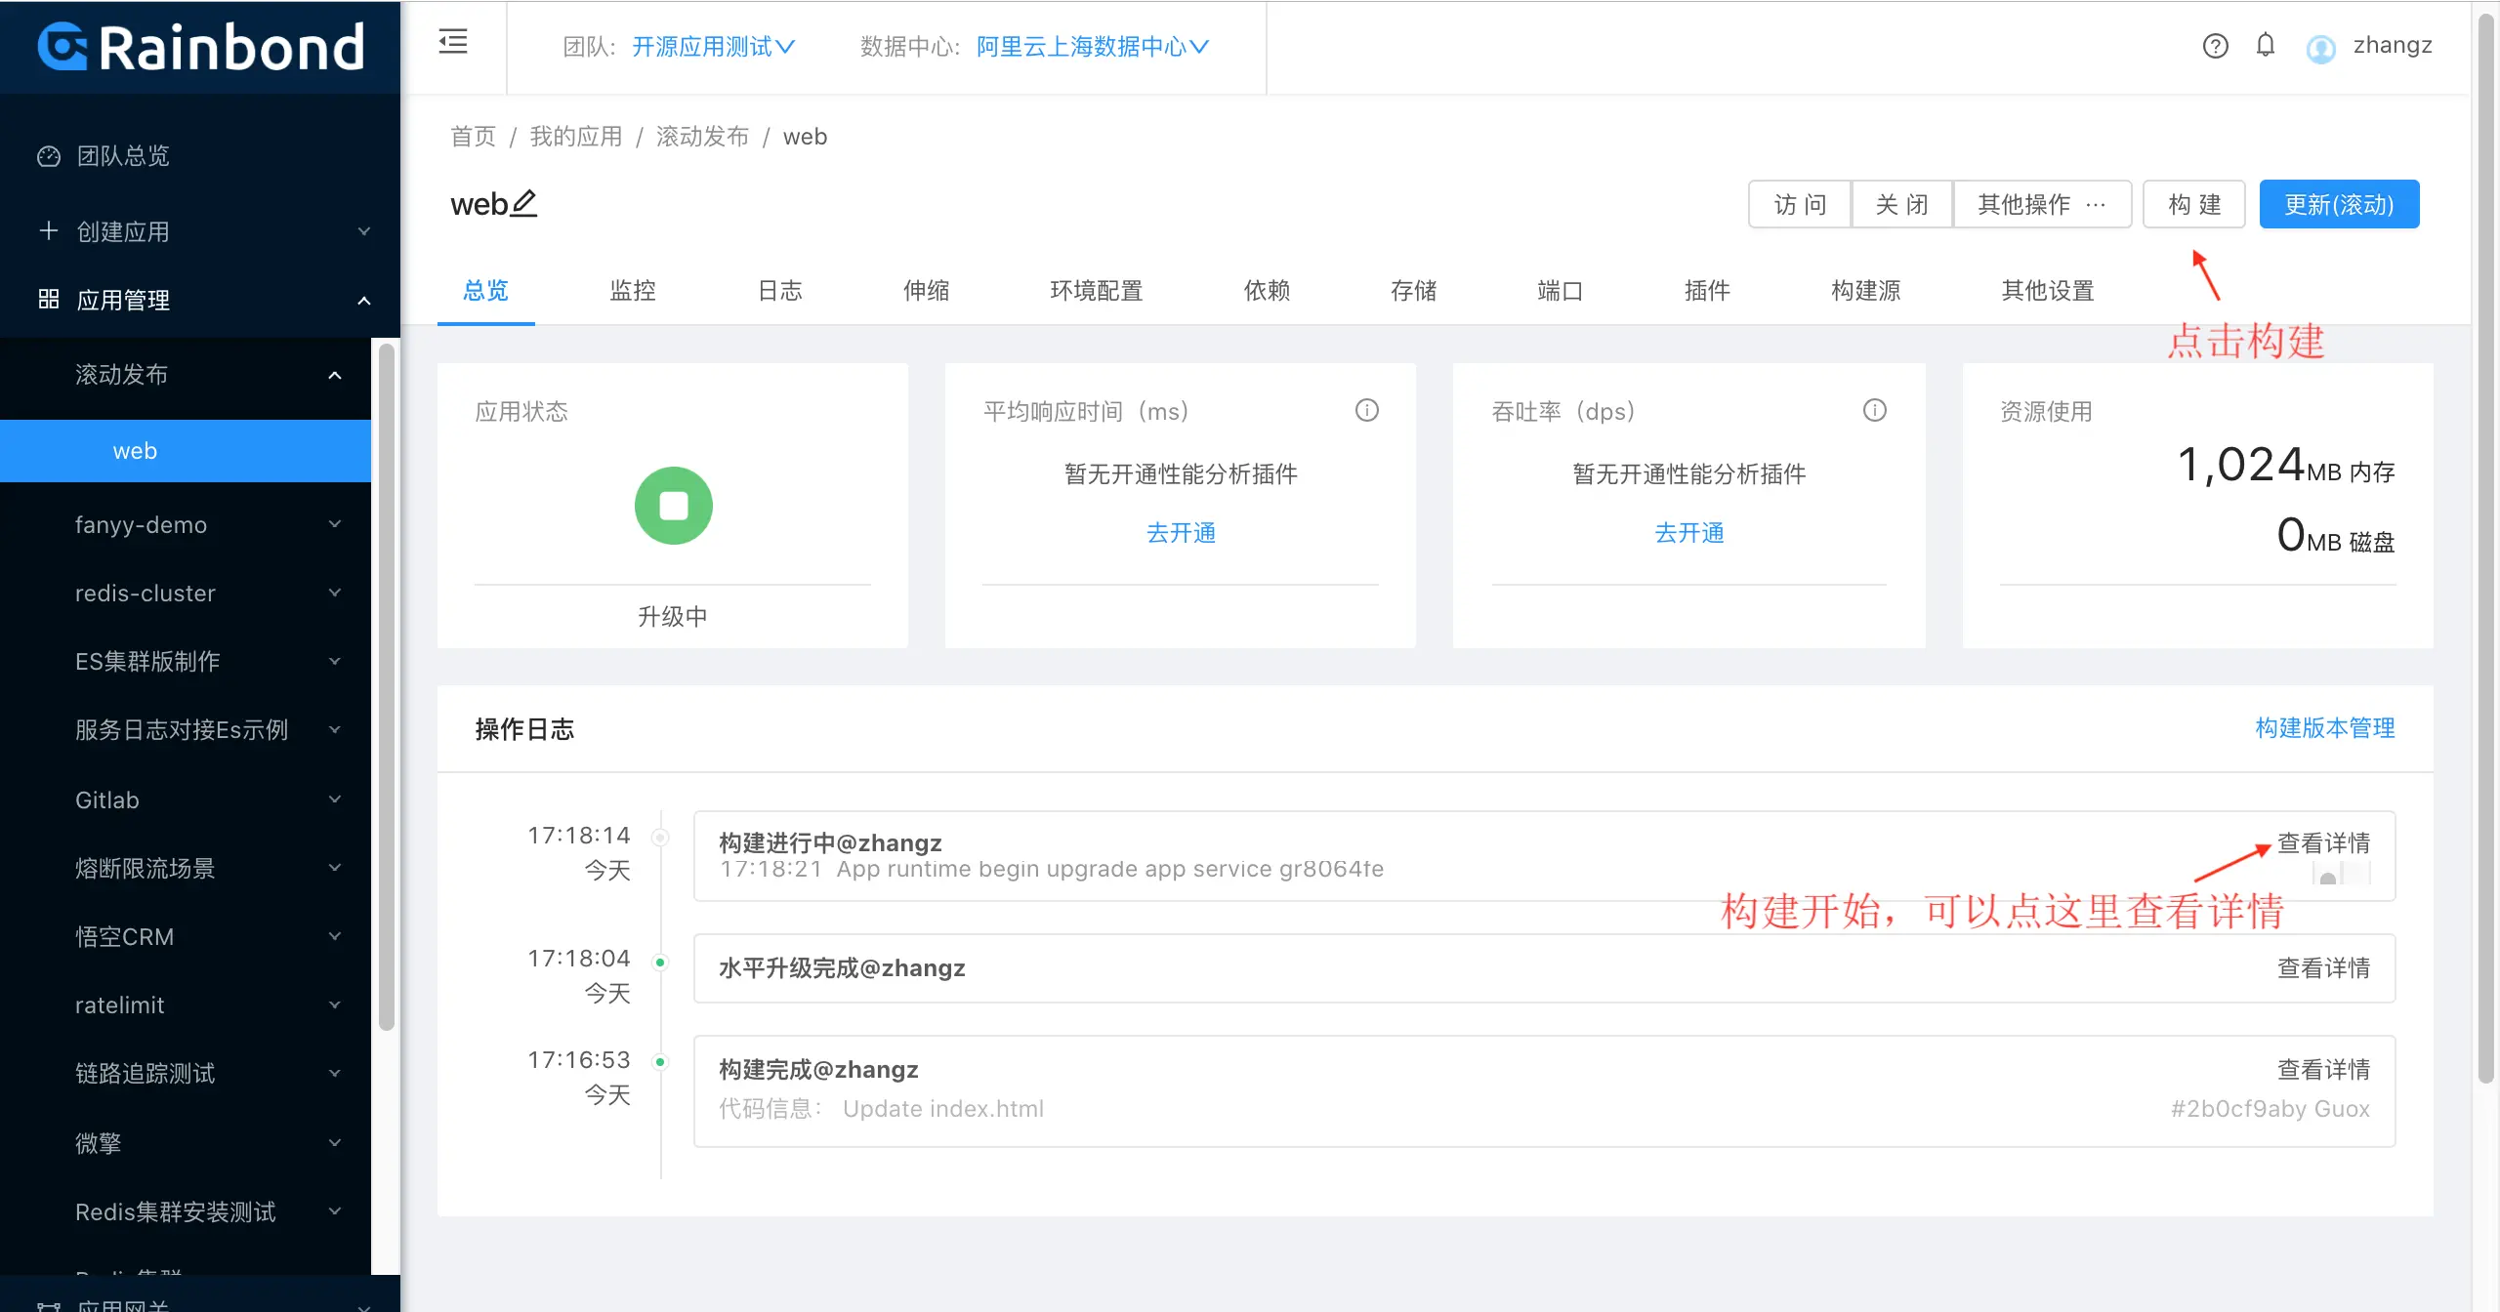Image resolution: width=2500 pixels, height=1312 pixels.
Task: Click the notification bell icon
Action: click(x=2266, y=45)
